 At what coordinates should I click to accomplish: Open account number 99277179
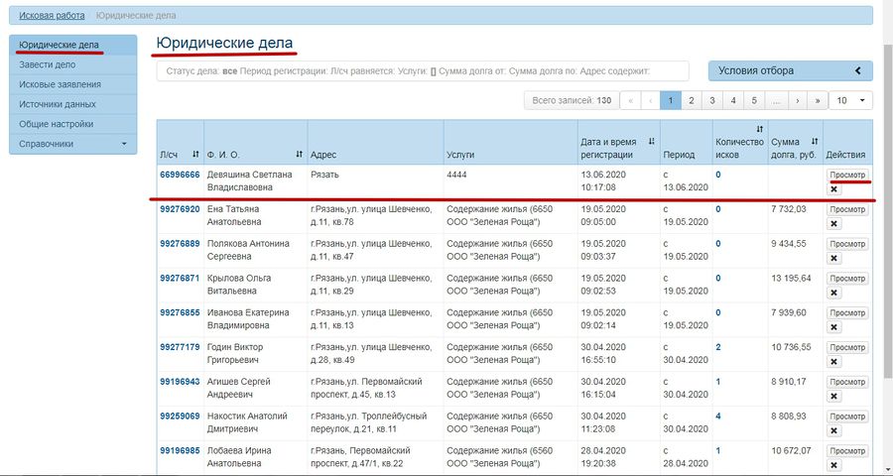click(180, 347)
